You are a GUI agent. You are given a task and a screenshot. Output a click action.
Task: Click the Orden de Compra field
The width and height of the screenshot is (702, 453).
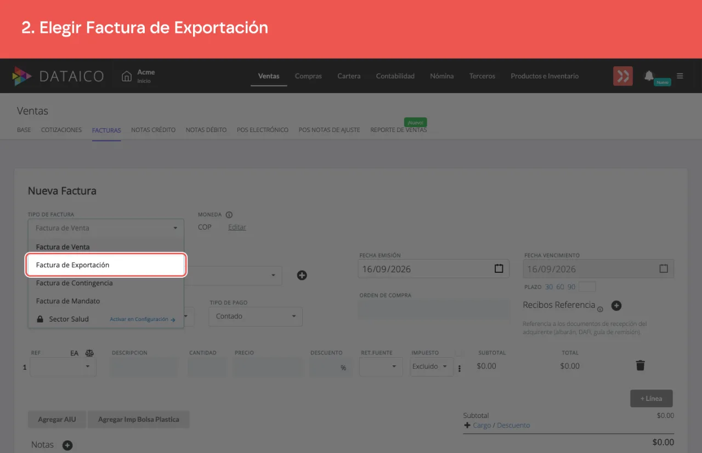(x=434, y=309)
